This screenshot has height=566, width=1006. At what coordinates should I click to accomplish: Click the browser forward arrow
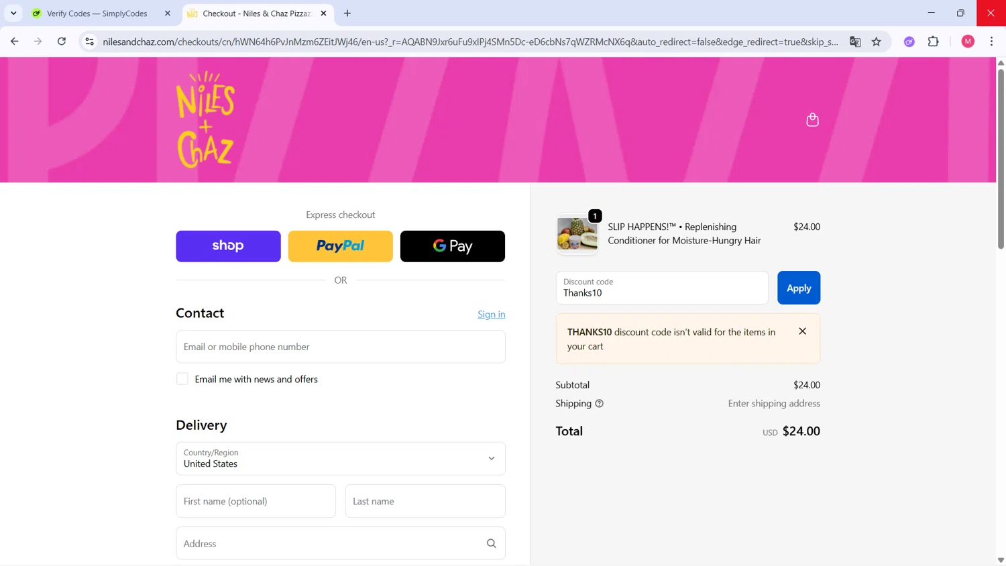(38, 42)
